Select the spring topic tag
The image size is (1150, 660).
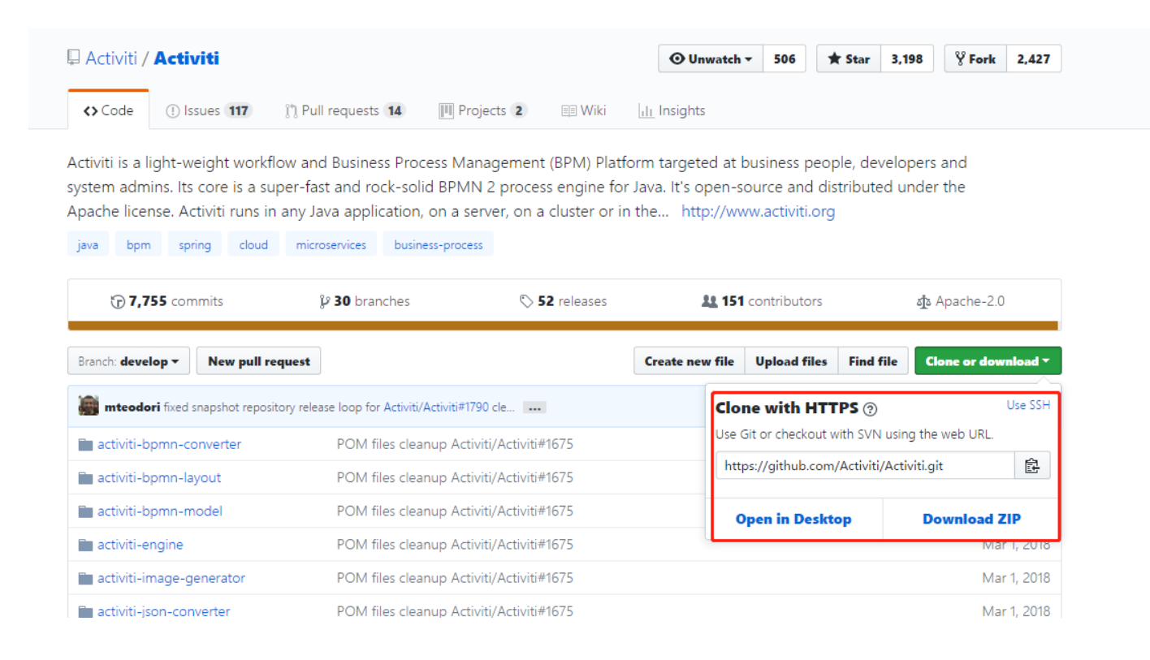(x=195, y=244)
